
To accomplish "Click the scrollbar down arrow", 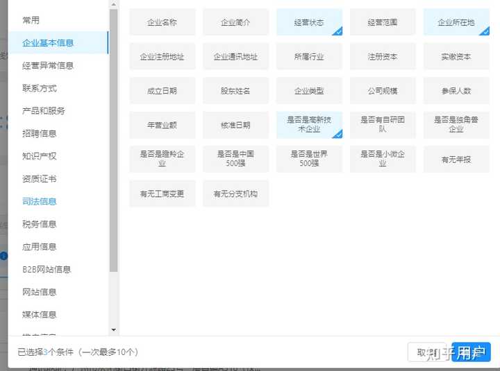I will [x=113, y=330].
